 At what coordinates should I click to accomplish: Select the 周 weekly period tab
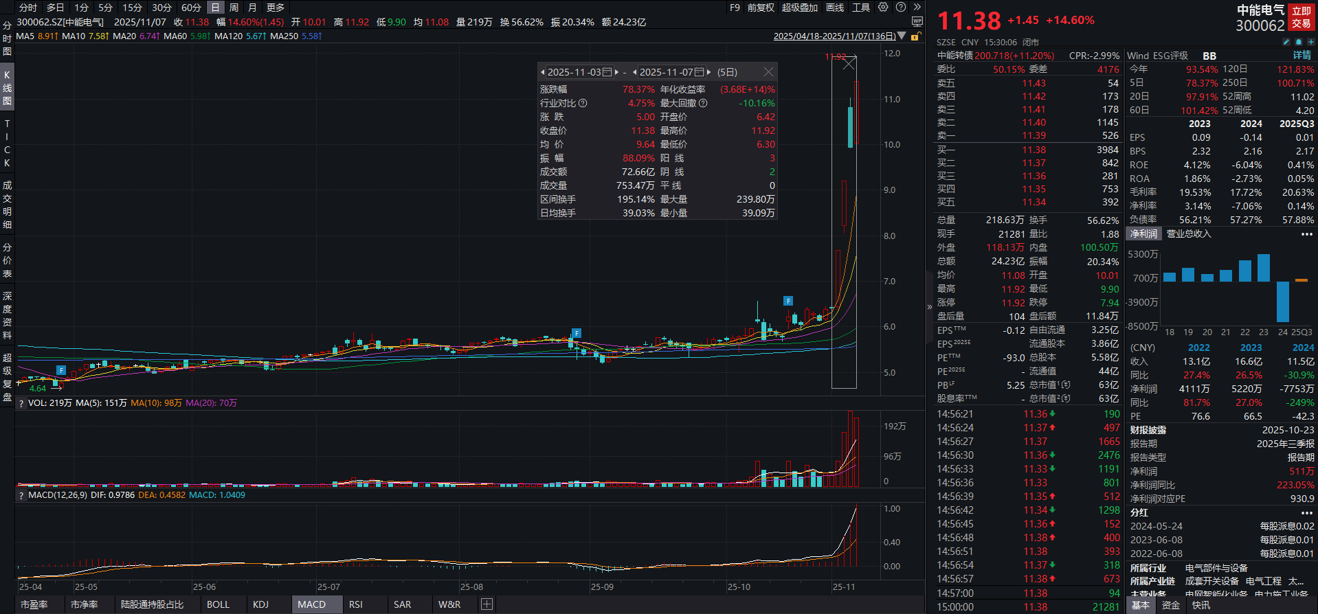(x=234, y=8)
